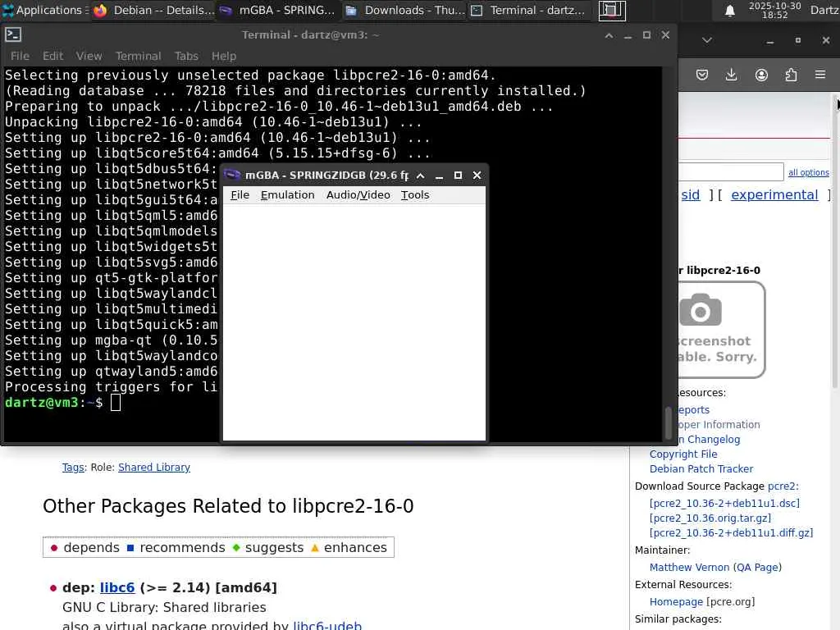Open the libc6 dependency link

117,587
